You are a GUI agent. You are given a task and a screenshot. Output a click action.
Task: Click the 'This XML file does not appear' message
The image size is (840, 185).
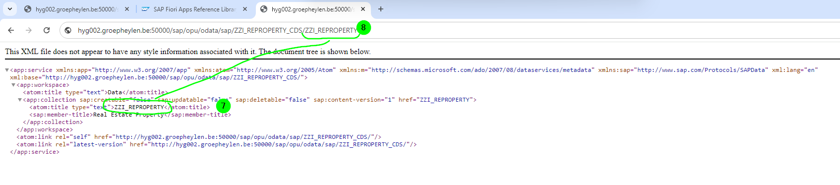pos(188,52)
